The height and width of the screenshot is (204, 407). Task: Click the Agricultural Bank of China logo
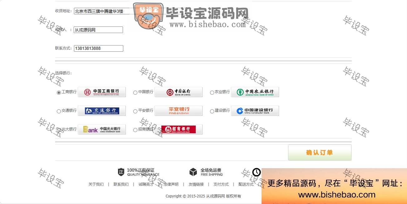click(255, 92)
